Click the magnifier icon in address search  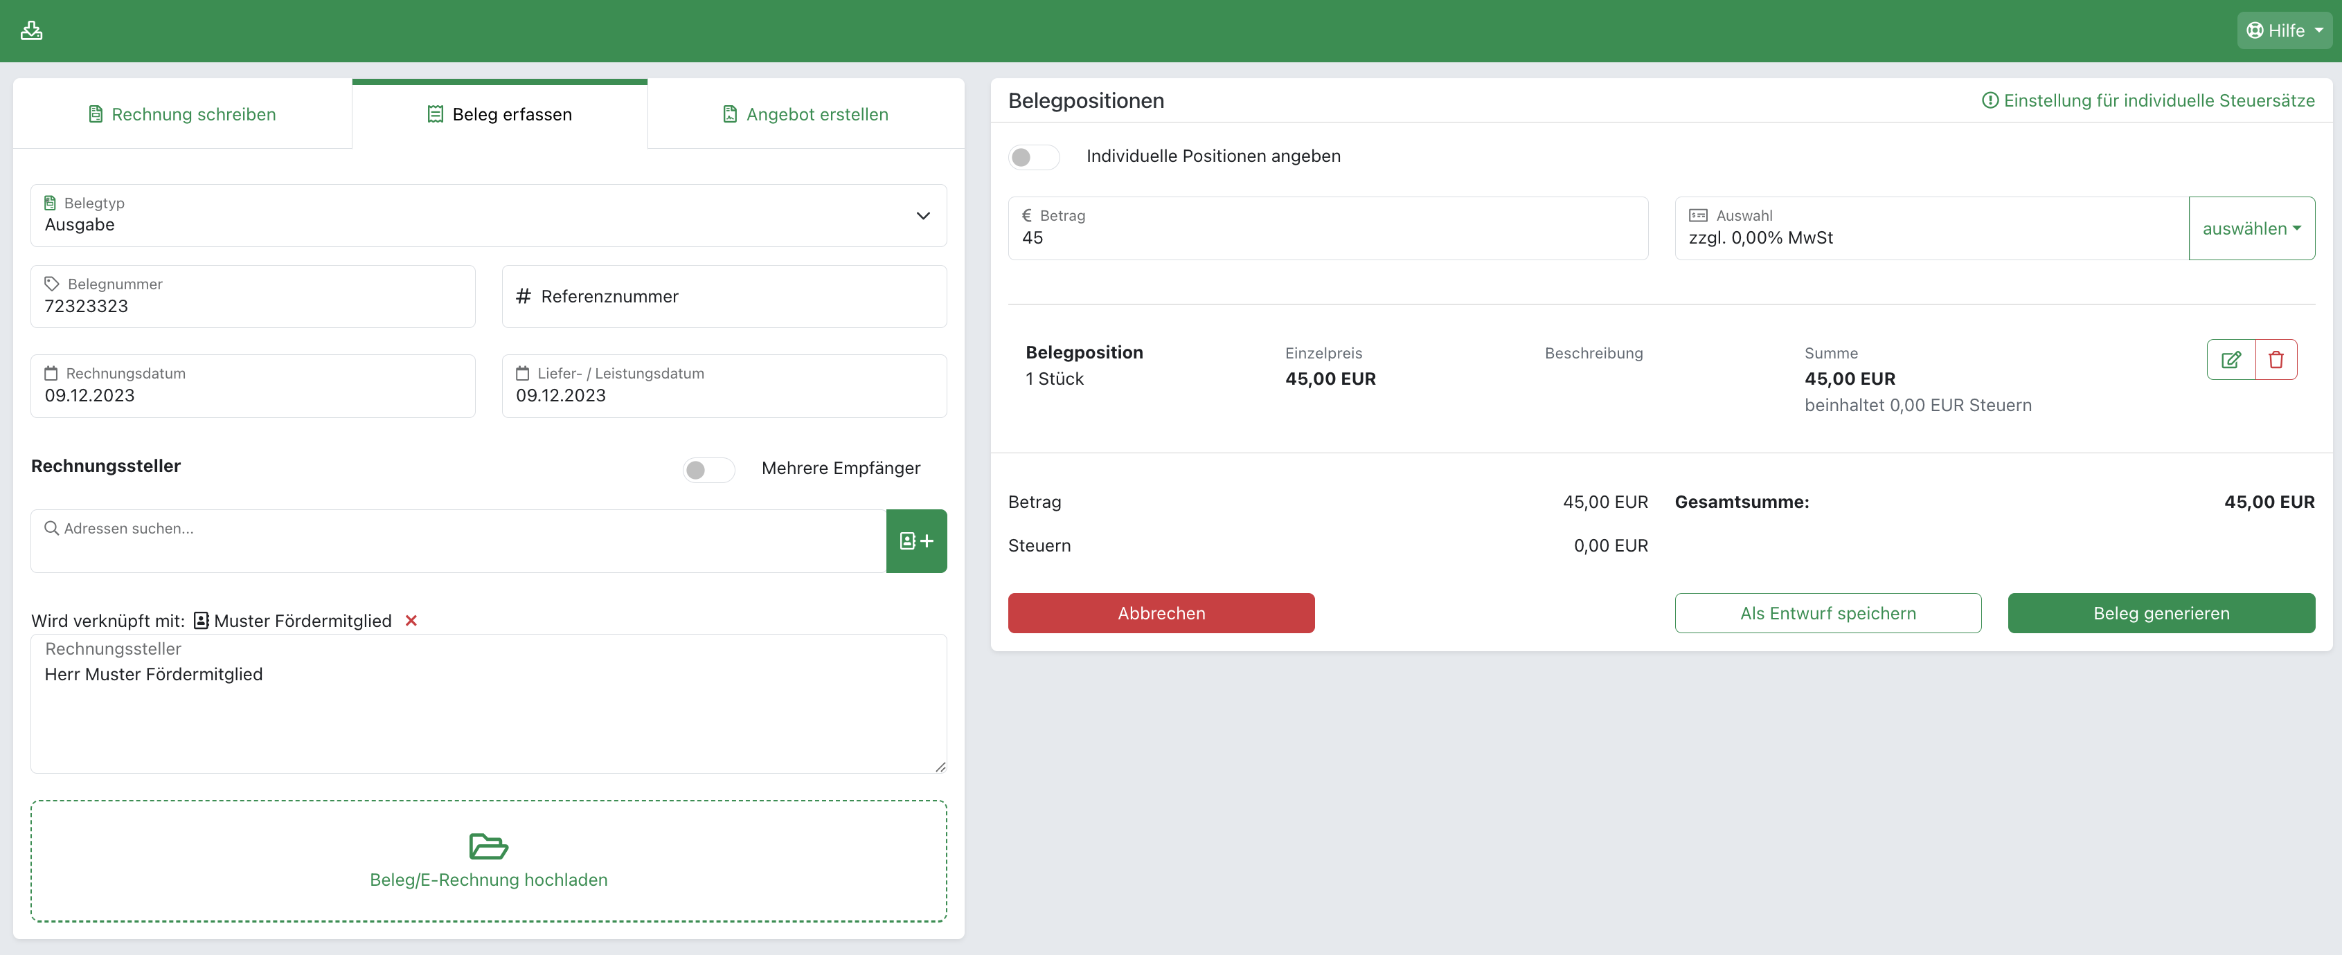pyautogui.click(x=52, y=528)
